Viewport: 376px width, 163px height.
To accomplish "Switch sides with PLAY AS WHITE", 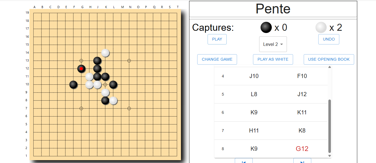I will [x=273, y=59].
